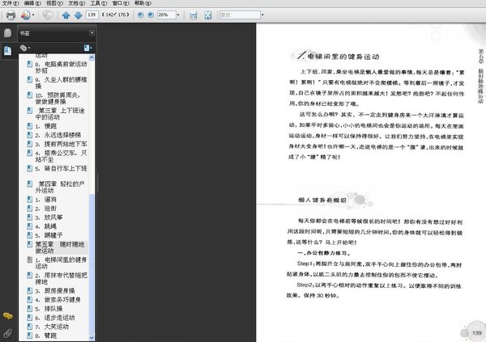The image size is (486, 342).
Task: Open the Attachments paperclip panel
Action: [7, 332]
